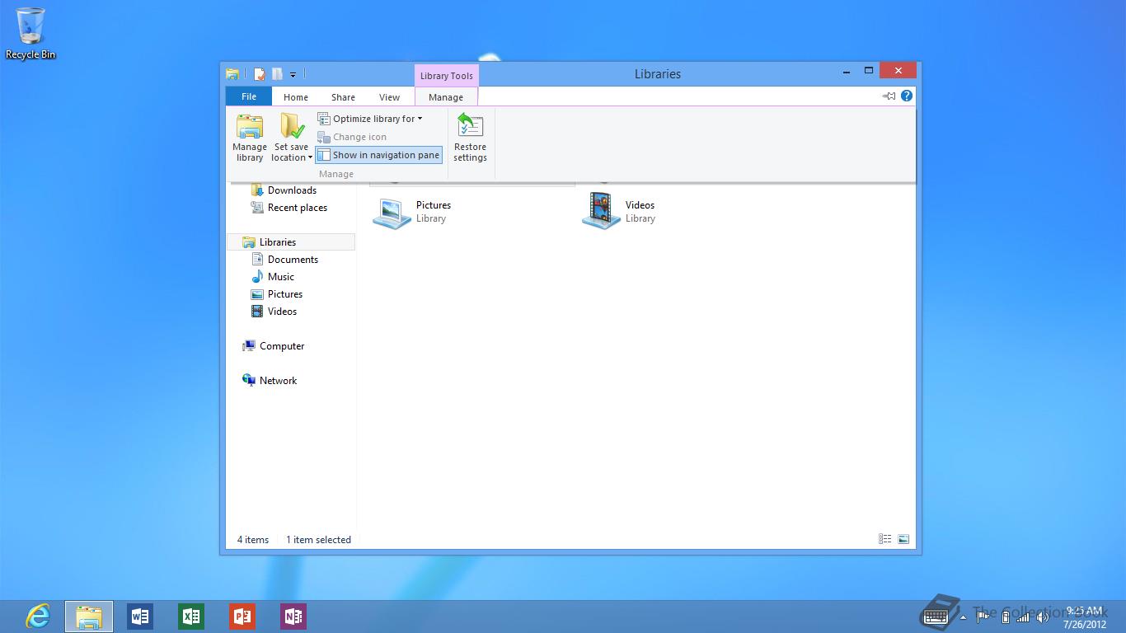Open the volume control in system tray

(x=1042, y=617)
